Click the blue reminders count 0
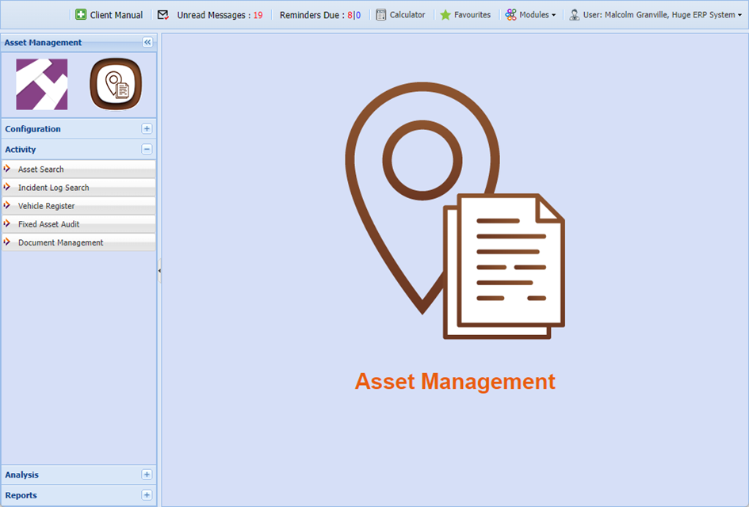The height and width of the screenshot is (507, 749). (x=358, y=15)
